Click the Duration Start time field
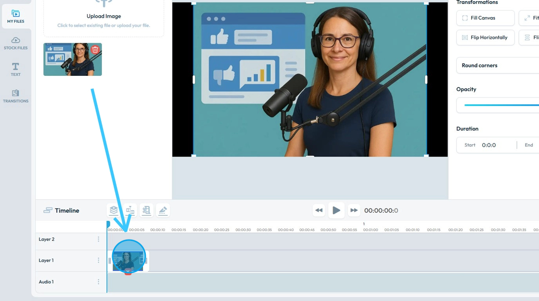The image size is (539, 301). pos(488,145)
